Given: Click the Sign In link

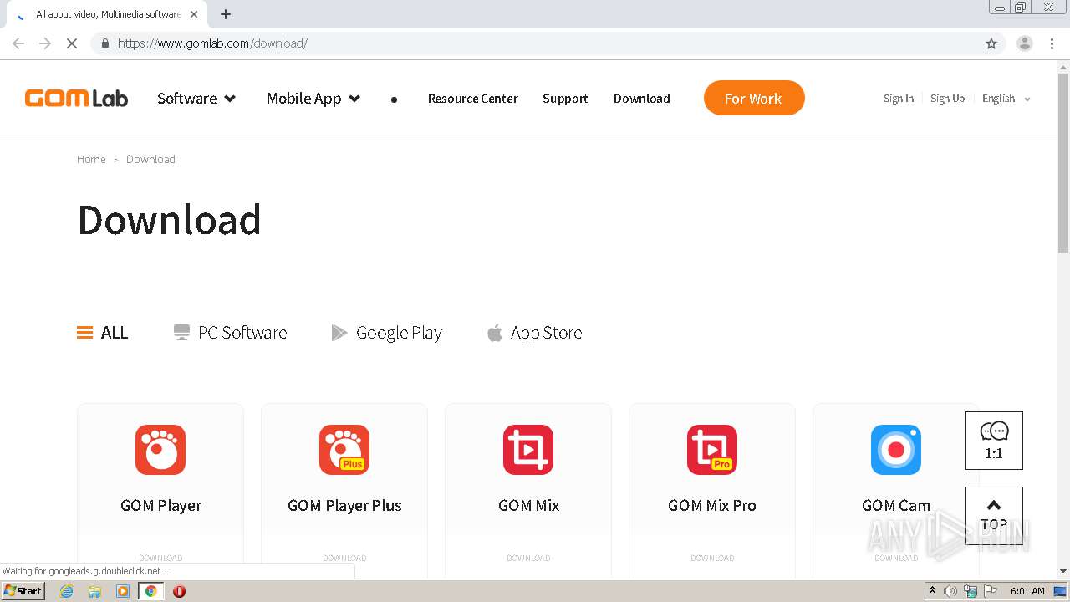Looking at the screenshot, I should click(899, 99).
